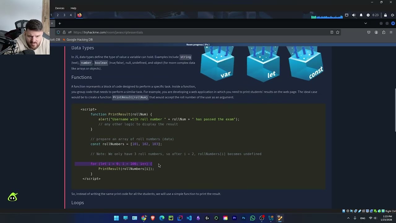Open Logitech G HUB from the taskbar
Image resolution: width=396 pixels, height=223 pixels.
pyautogui.click(x=207, y=218)
